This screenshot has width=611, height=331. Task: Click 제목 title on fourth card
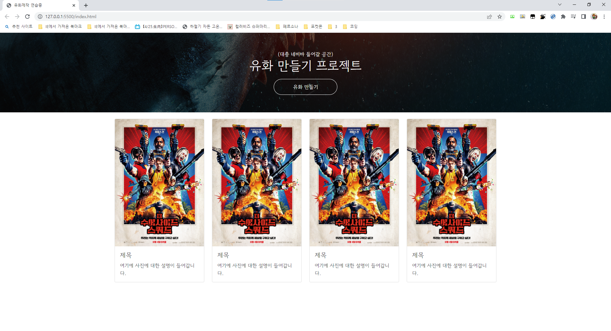click(418, 255)
